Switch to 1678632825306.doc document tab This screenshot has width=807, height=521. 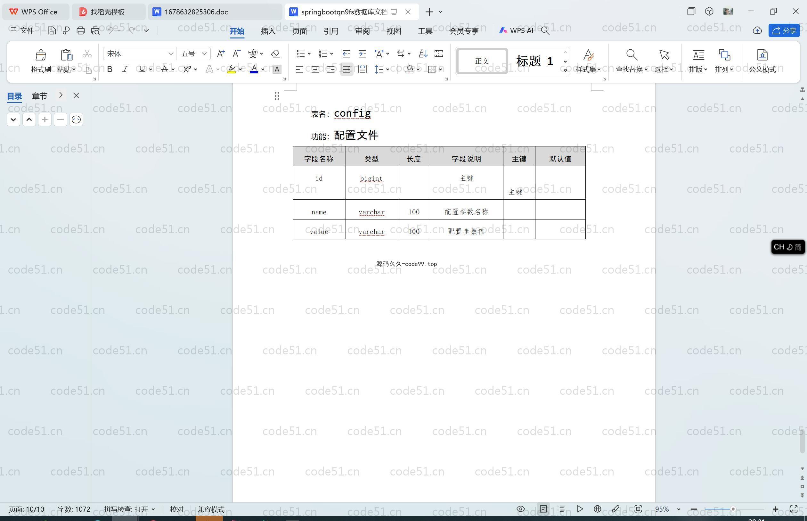click(x=215, y=12)
